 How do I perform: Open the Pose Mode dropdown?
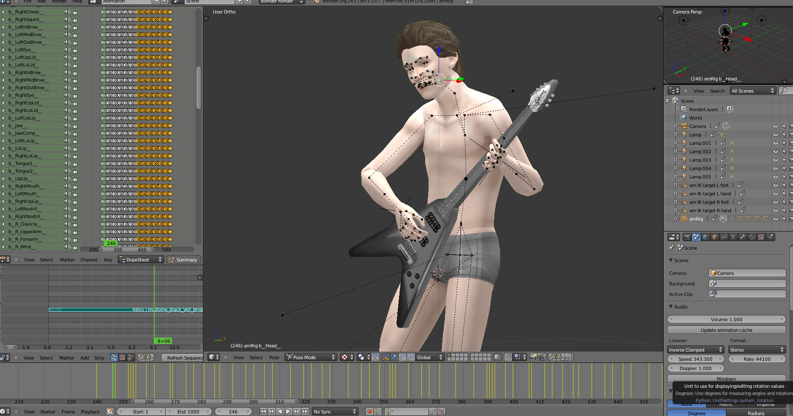click(311, 357)
